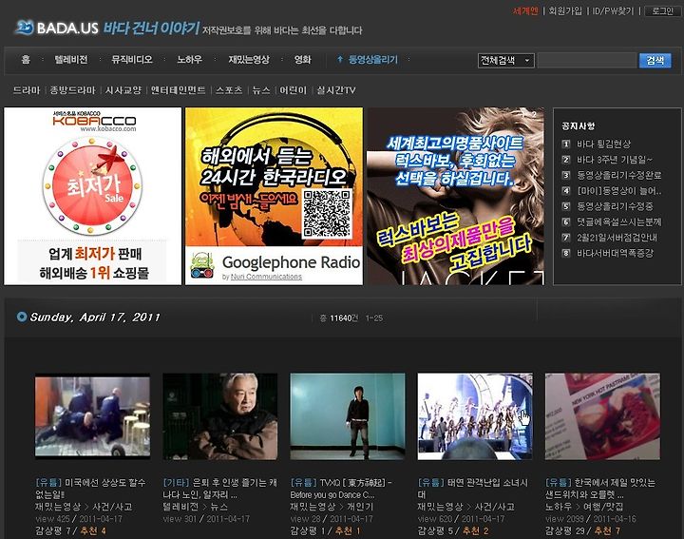This screenshot has width=684, height=539.
Task: Open the 세계엔 link
Action: 525,10
